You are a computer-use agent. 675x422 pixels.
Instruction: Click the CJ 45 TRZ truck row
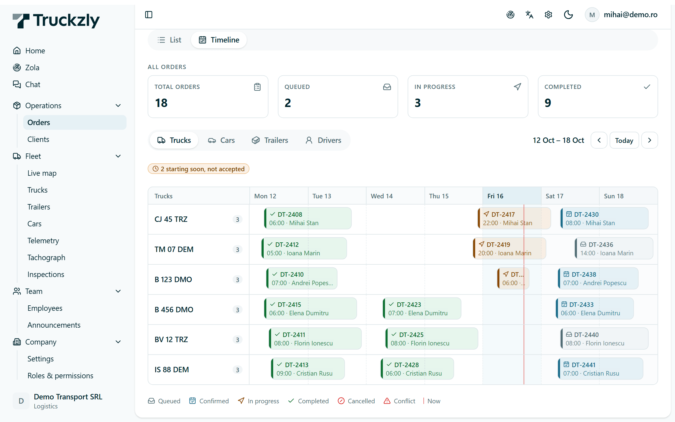pos(199,219)
